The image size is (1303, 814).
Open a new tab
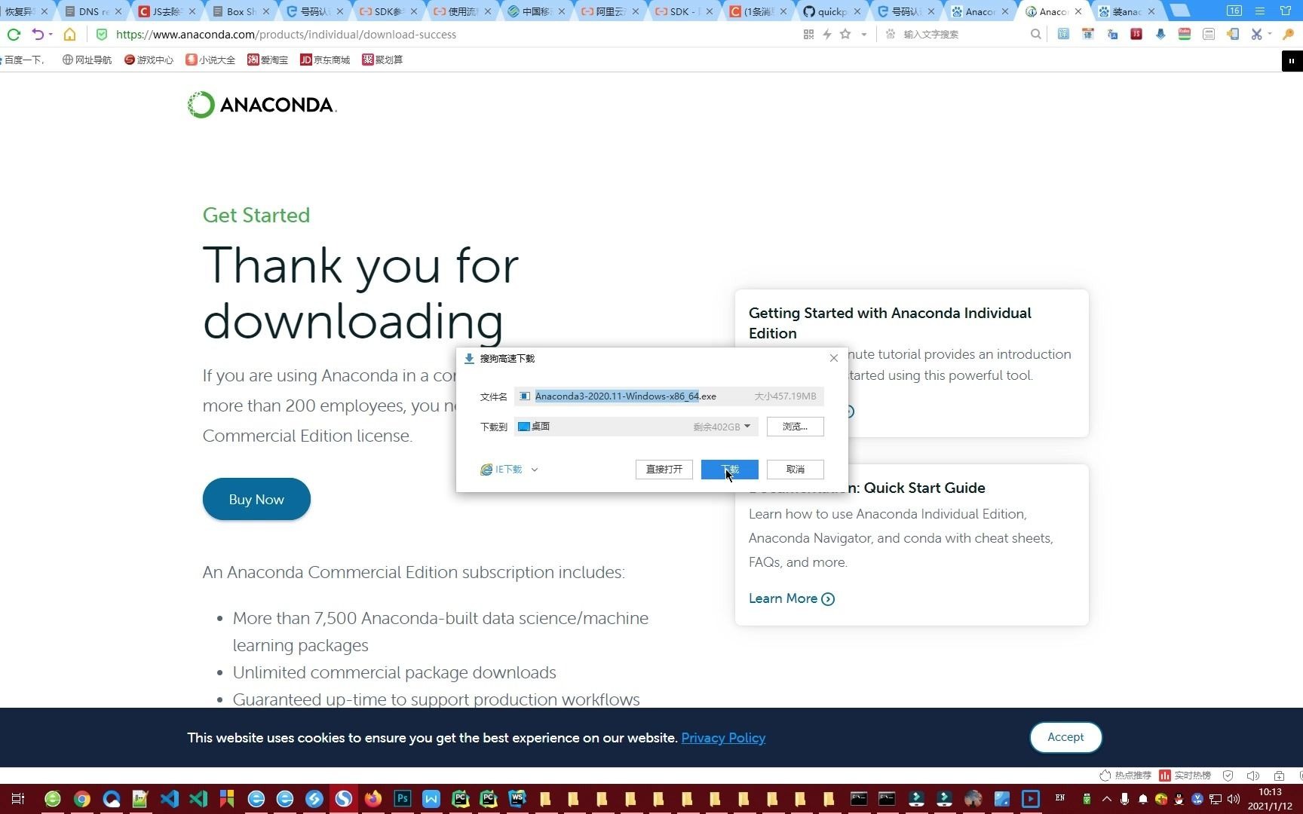point(1182,11)
